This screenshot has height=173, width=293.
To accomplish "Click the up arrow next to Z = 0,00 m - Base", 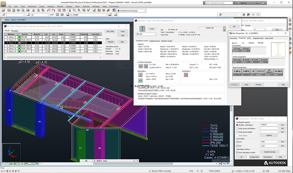I will pos(134,161).
